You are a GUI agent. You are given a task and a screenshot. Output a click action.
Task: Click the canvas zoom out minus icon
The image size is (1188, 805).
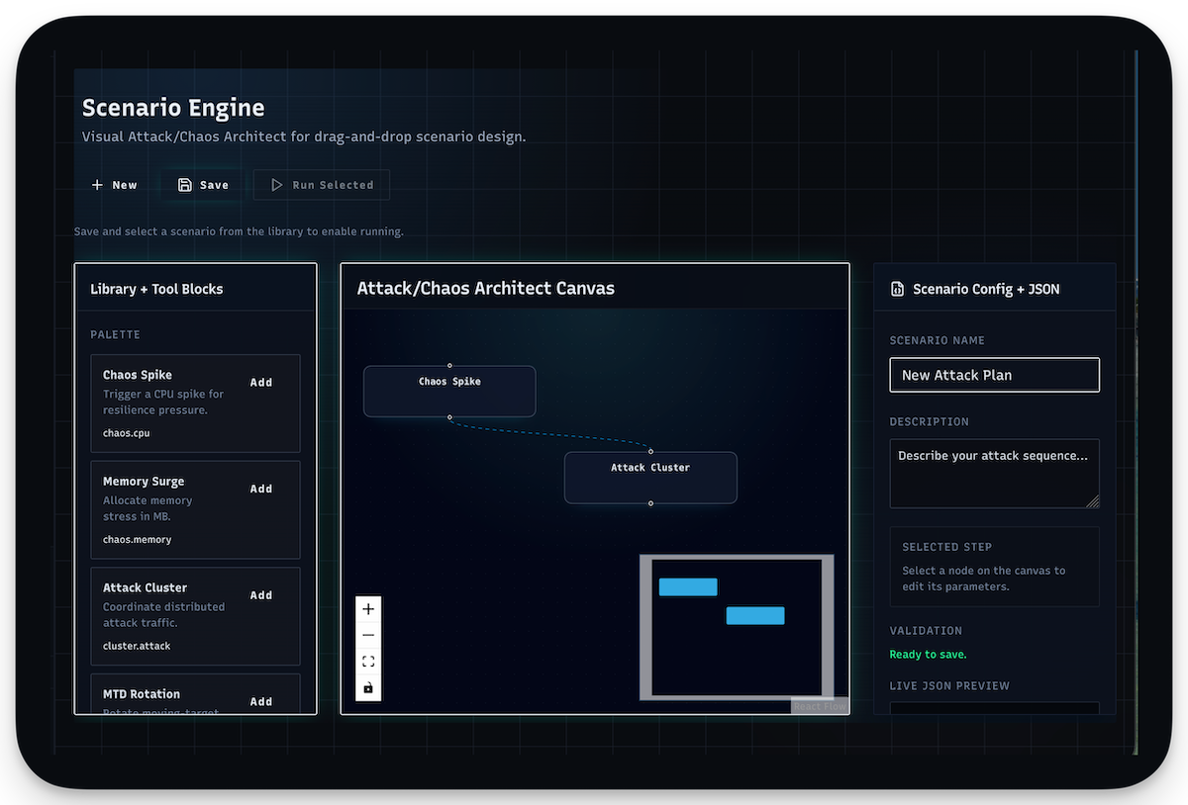tap(368, 635)
